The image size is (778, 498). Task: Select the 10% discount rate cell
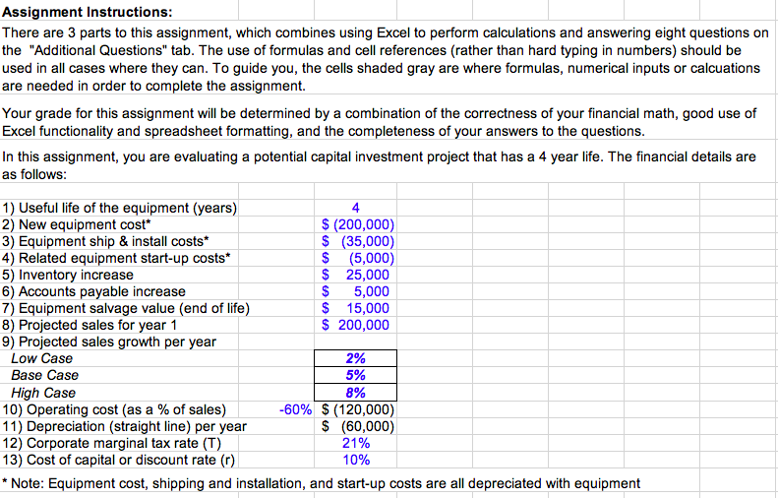(355, 460)
